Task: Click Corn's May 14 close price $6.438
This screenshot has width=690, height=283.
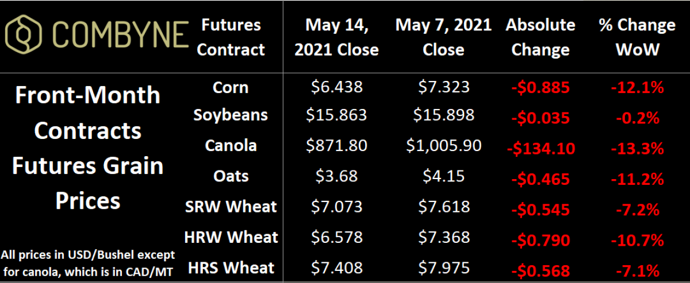Action: click(338, 87)
